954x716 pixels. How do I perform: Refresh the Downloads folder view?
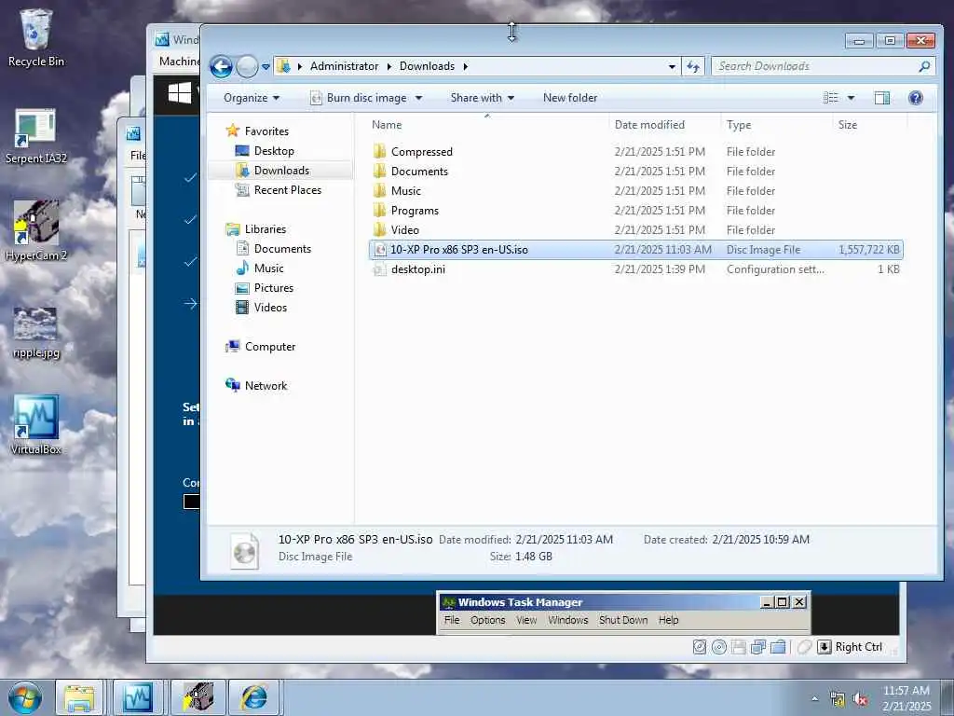tap(693, 66)
